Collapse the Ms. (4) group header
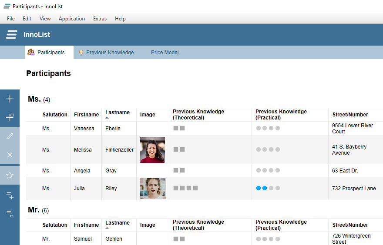Image resolution: width=383 pixels, height=245 pixels. coord(39,99)
